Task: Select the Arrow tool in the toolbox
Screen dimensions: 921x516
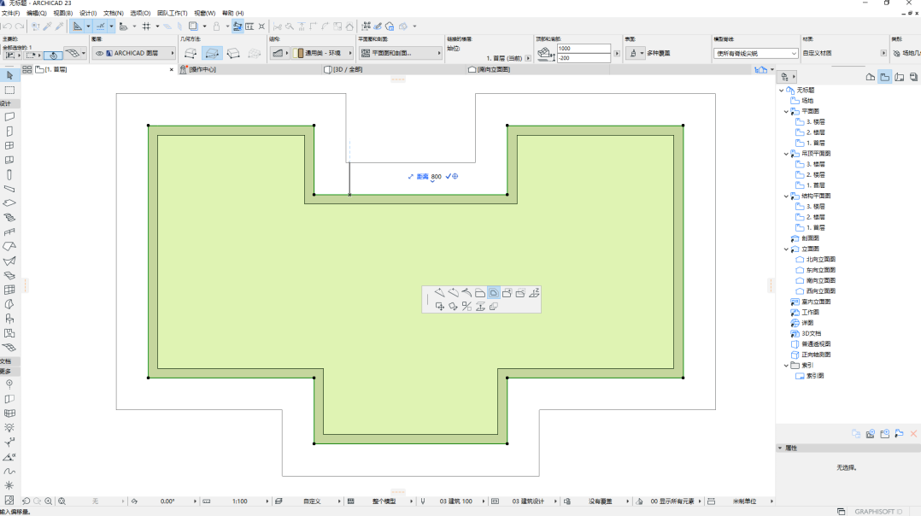Action: (x=9, y=76)
